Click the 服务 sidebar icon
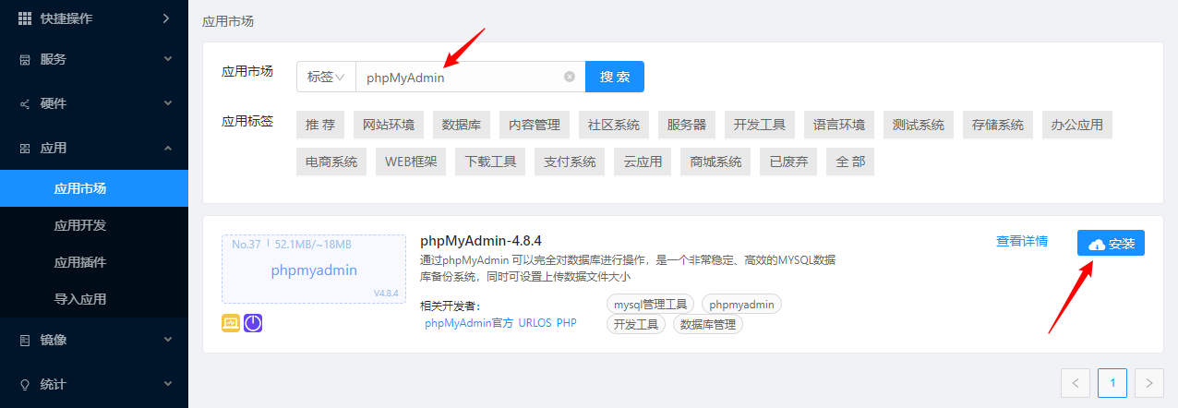 point(25,59)
